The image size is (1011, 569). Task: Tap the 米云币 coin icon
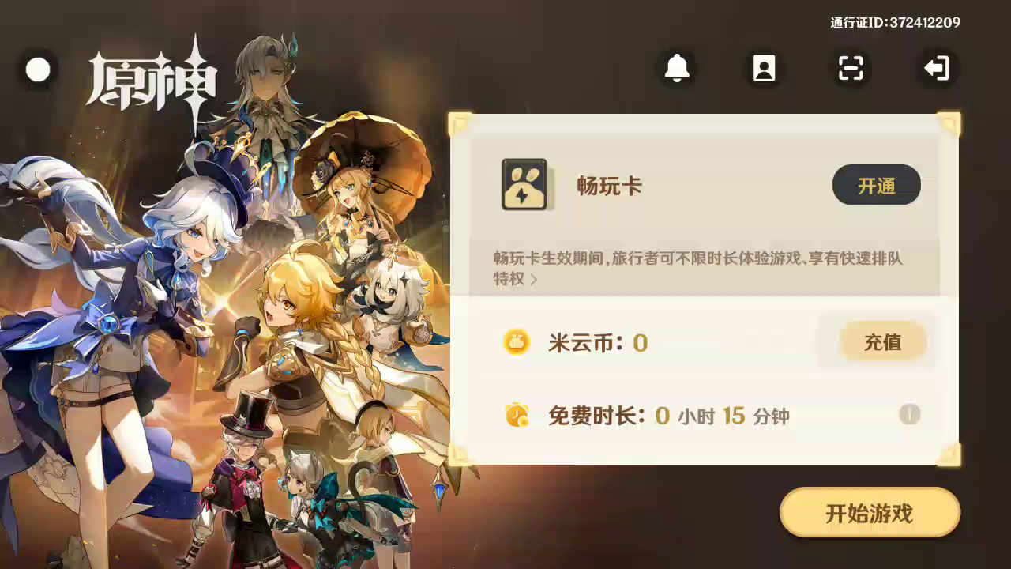tap(517, 342)
